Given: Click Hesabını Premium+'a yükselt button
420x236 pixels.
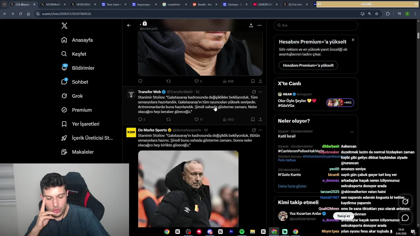Looking at the screenshot, I should pyautogui.click(x=308, y=65).
